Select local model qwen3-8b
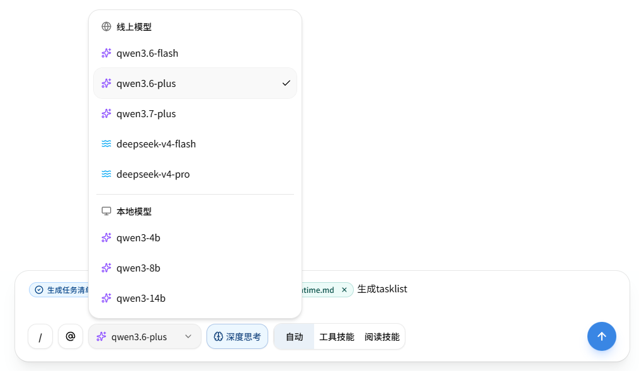This screenshot has width=639, height=371. [195, 268]
